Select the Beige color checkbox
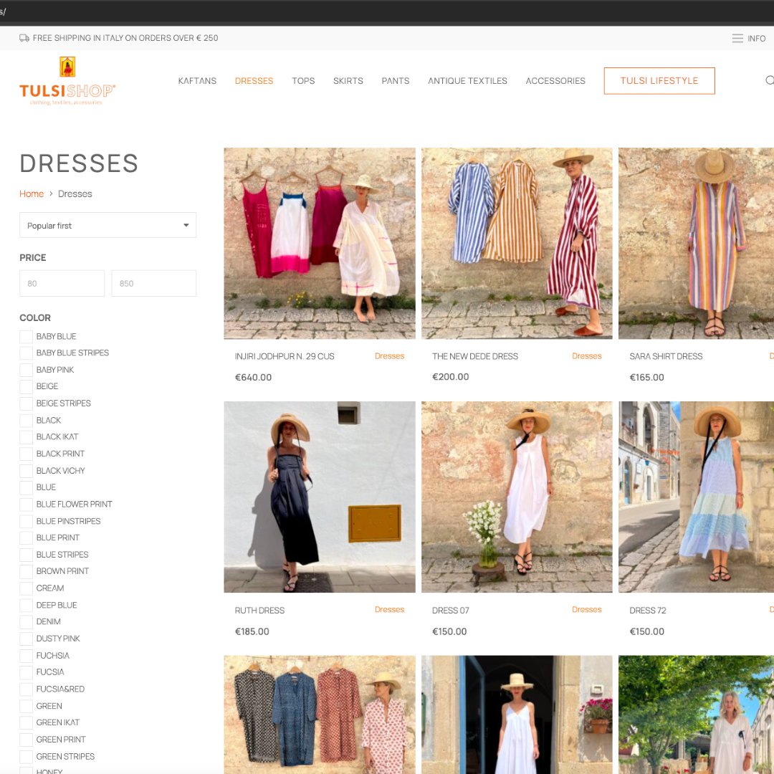Screen dimensions: 774x774 pyautogui.click(x=27, y=386)
